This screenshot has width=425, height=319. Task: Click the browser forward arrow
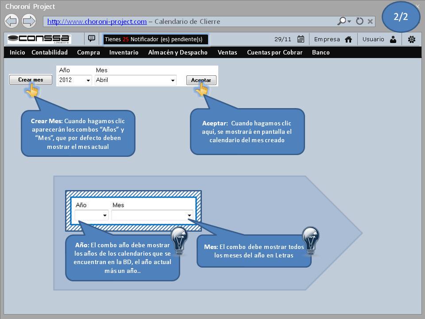pos(29,21)
